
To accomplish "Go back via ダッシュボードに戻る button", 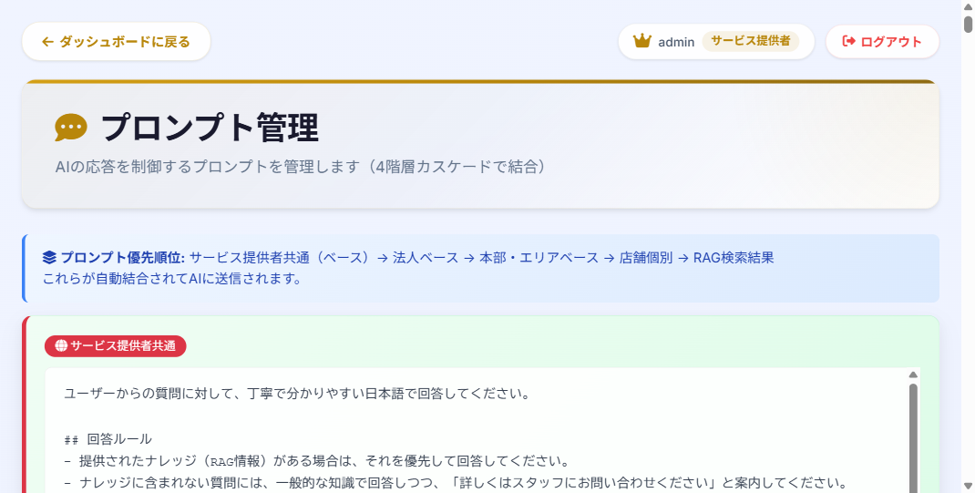I will pyautogui.click(x=117, y=42).
